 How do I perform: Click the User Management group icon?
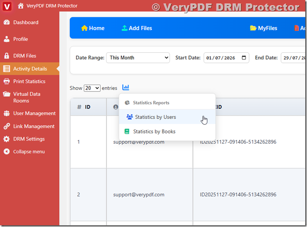pyautogui.click(x=6, y=113)
